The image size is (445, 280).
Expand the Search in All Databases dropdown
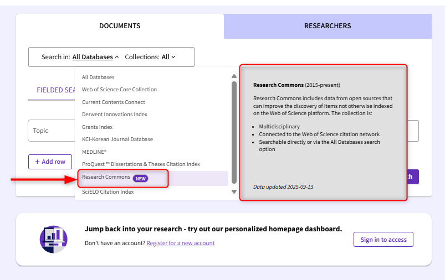point(95,57)
